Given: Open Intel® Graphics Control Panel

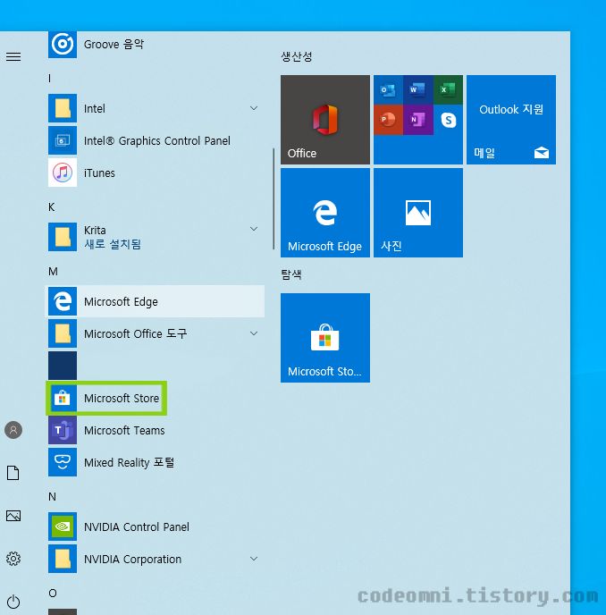Looking at the screenshot, I should [156, 140].
